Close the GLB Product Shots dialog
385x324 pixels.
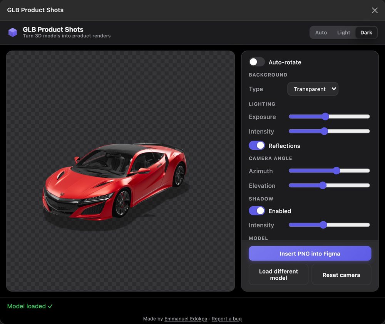click(375, 10)
